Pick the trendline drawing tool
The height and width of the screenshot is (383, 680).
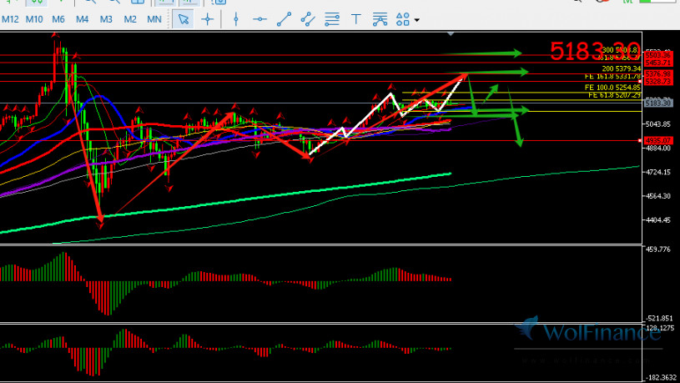click(285, 18)
